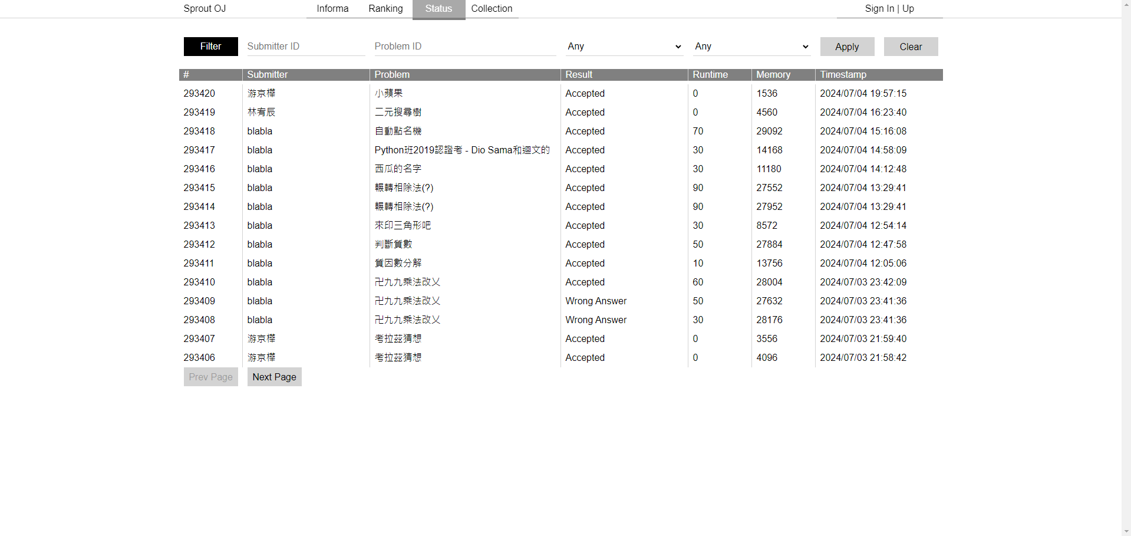The image size is (1131, 536).
Task: Focus the Submitter ID input field
Action: click(x=305, y=47)
